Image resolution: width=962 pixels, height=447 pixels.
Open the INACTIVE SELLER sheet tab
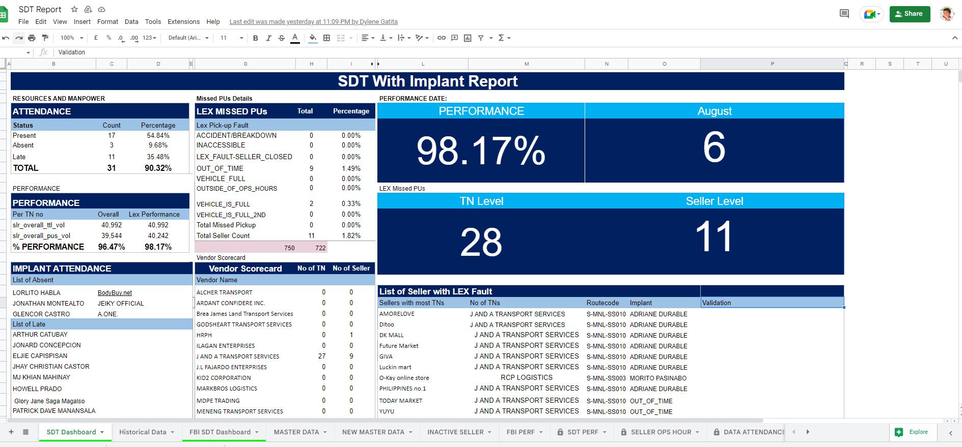click(459, 432)
